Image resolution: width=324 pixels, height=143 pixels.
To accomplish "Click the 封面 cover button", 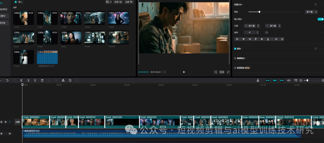I will tap(18, 122).
